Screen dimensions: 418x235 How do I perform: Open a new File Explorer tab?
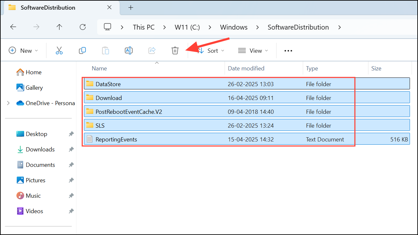(131, 7)
